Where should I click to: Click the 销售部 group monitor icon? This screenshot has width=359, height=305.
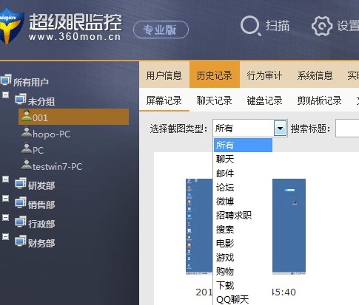coord(21,202)
